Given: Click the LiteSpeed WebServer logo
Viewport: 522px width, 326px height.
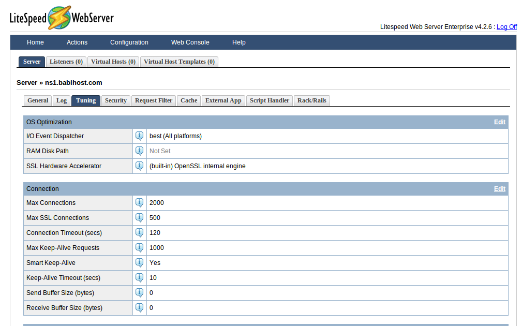Looking at the screenshot, I should [62, 18].
